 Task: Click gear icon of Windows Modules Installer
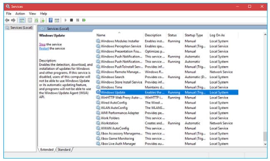[x=98, y=41]
